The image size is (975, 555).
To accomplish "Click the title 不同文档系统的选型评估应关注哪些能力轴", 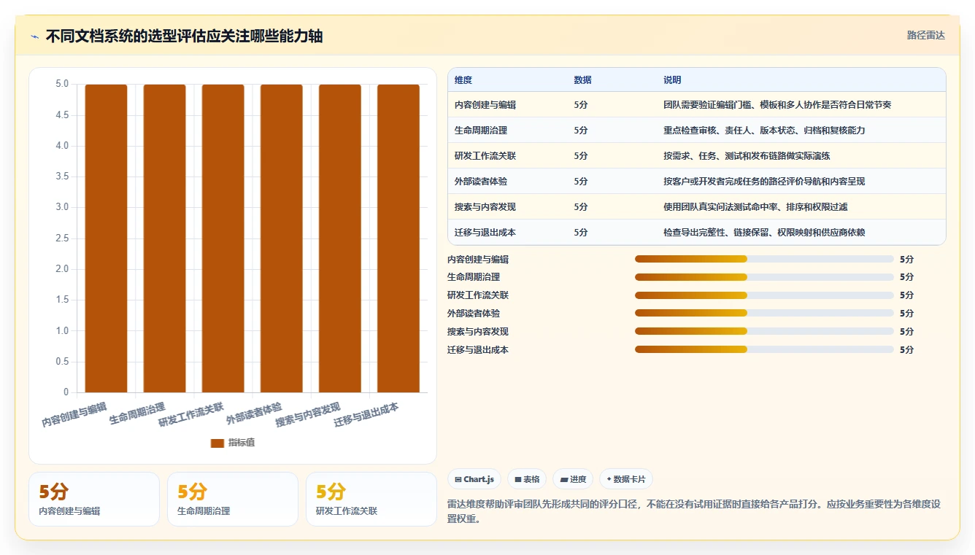I will [184, 36].
